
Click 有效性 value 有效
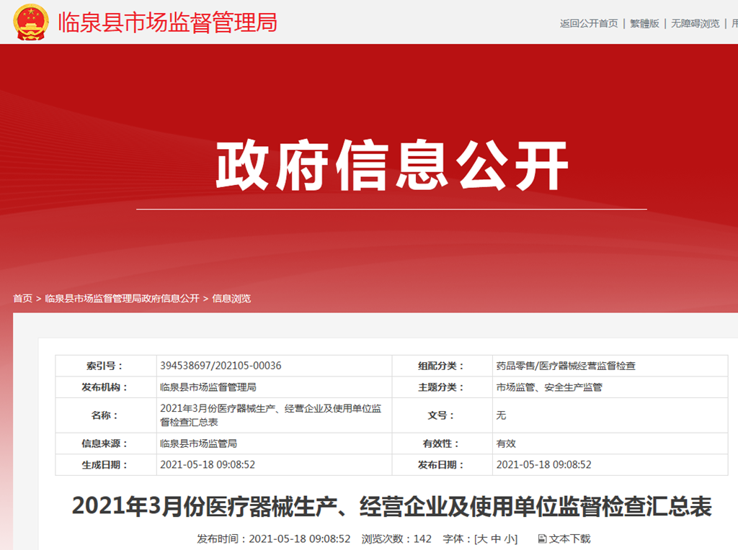[x=506, y=443]
